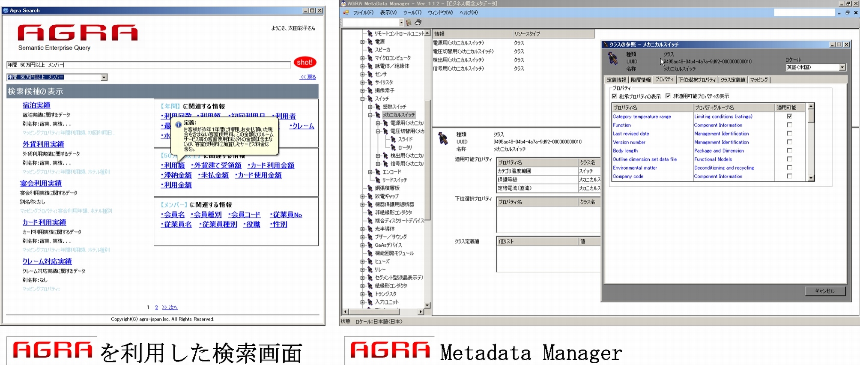Expand the 感熱スイッチ tree node

coord(370,107)
